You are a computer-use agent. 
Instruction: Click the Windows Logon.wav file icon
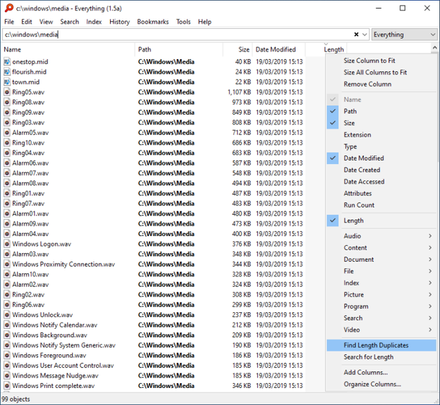tap(7, 244)
